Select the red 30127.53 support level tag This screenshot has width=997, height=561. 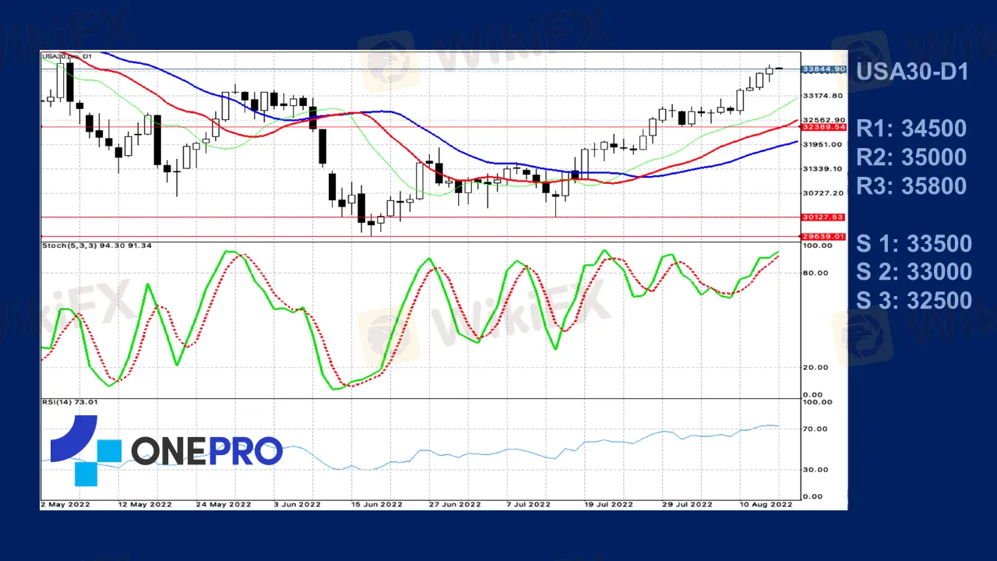click(x=823, y=217)
